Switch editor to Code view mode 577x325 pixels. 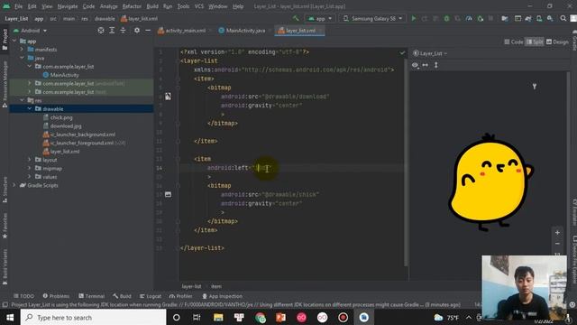pyautogui.click(x=514, y=42)
